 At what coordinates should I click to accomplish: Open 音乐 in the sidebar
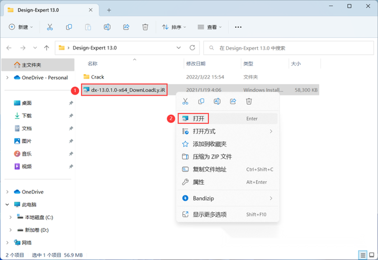click(x=23, y=153)
